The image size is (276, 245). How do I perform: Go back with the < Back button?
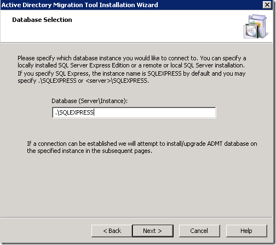(x=112, y=231)
